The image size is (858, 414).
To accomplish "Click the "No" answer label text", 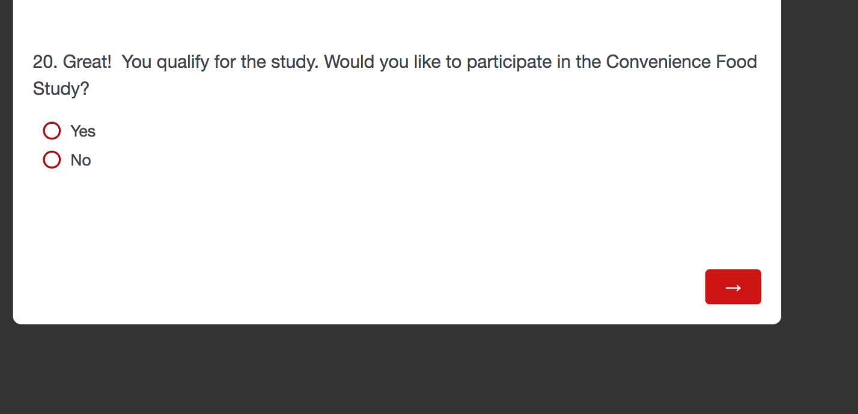I will coord(81,160).
